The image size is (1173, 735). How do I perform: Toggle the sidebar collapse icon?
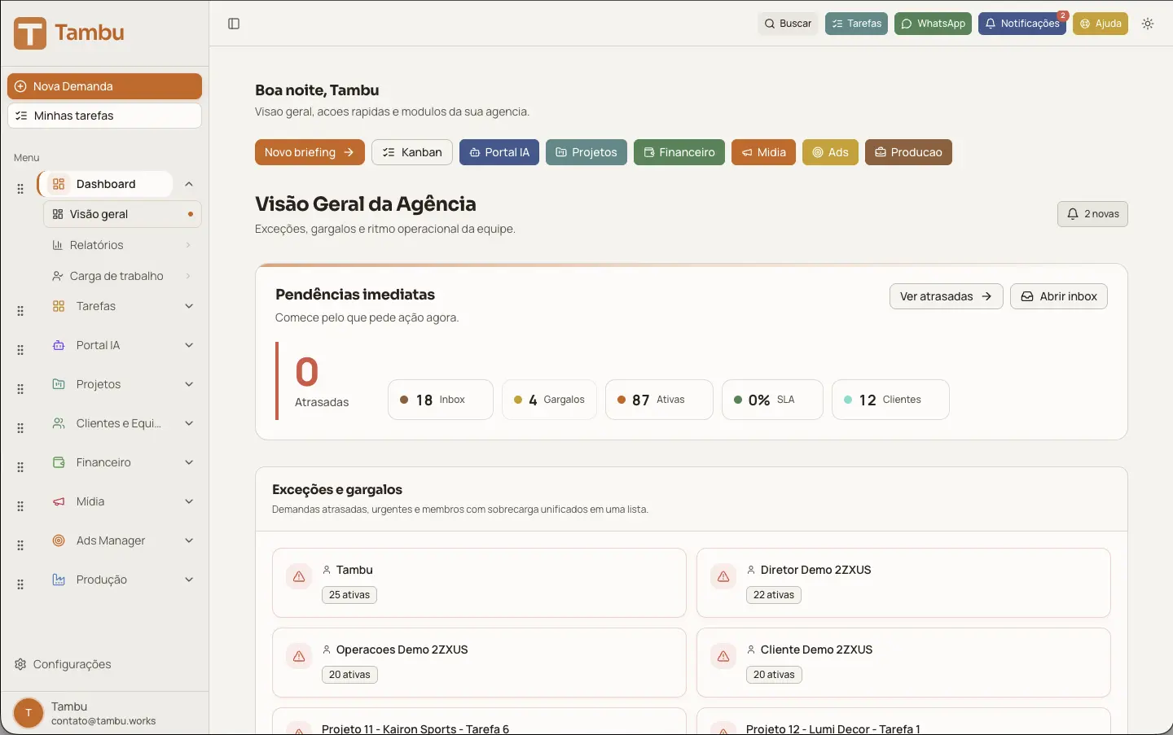coord(234,24)
